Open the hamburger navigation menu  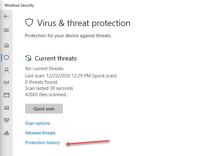pos(6,30)
